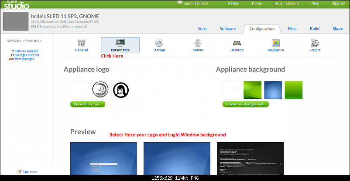Click Upload new background button
Viewport: 350px width, 181px height.
point(246,104)
